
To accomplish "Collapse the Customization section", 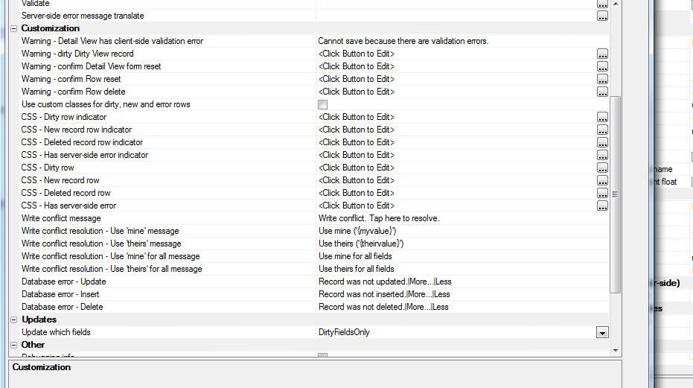I will [x=13, y=28].
